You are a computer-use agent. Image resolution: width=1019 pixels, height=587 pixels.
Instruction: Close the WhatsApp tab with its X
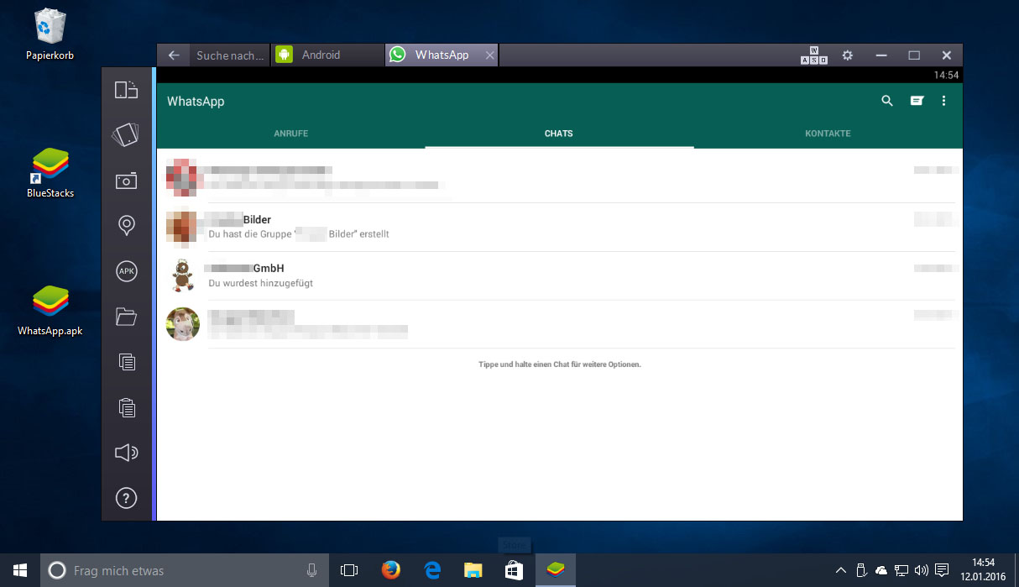[x=490, y=55]
